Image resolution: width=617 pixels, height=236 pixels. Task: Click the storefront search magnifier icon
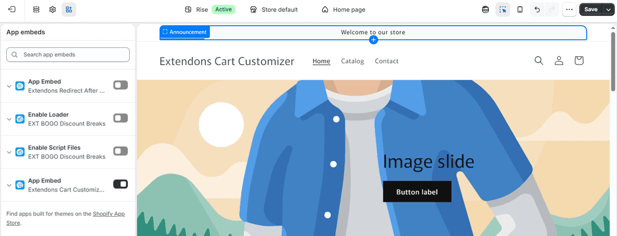click(x=539, y=60)
